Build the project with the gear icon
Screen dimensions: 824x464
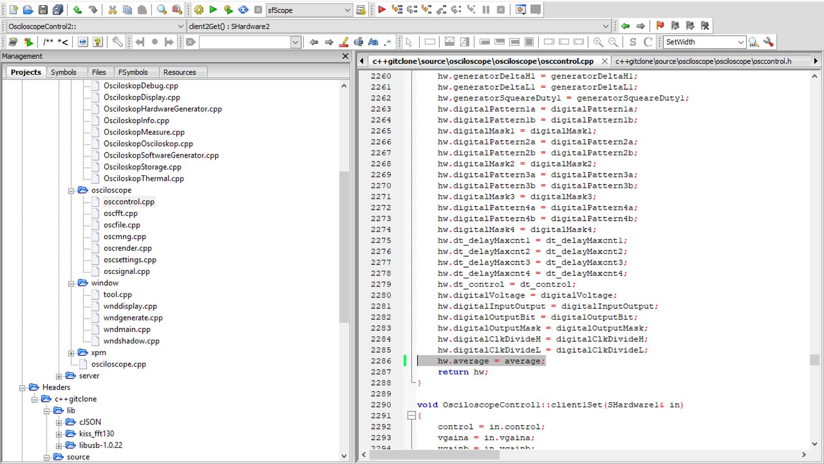199,10
